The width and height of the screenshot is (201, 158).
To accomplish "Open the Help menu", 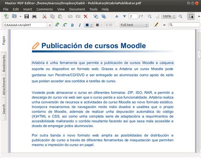I will click(105, 9).
